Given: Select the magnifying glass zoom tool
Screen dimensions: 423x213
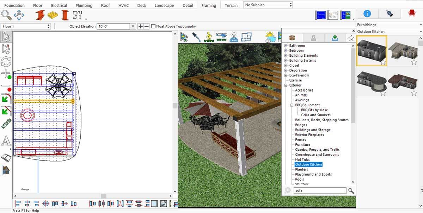Looking at the screenshot, I should tap(6, 15).
